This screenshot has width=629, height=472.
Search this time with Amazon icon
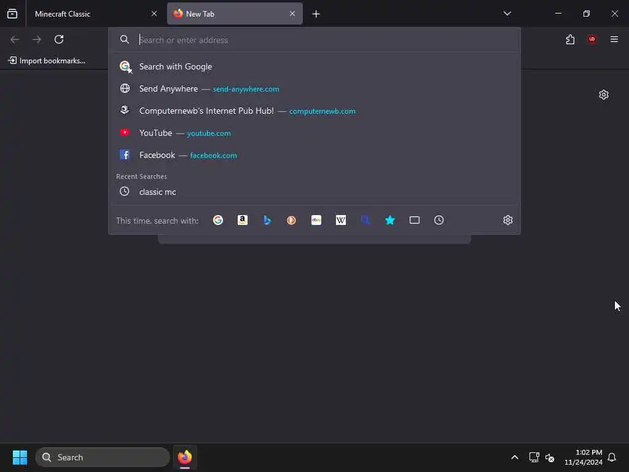tap(242, 220)
